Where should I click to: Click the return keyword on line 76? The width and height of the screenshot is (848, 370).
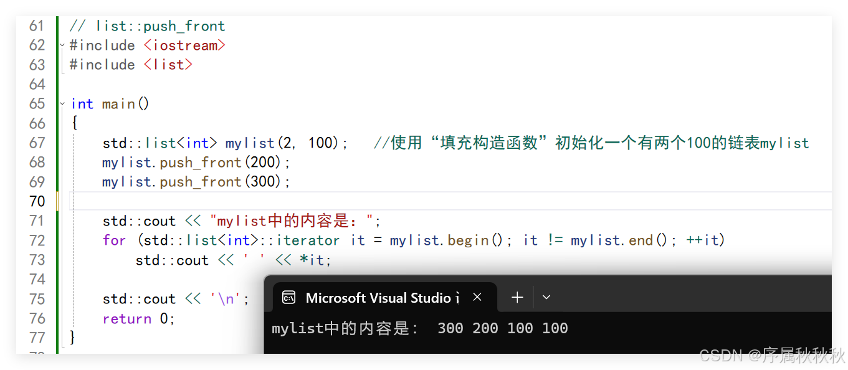[x=127, y=319]
